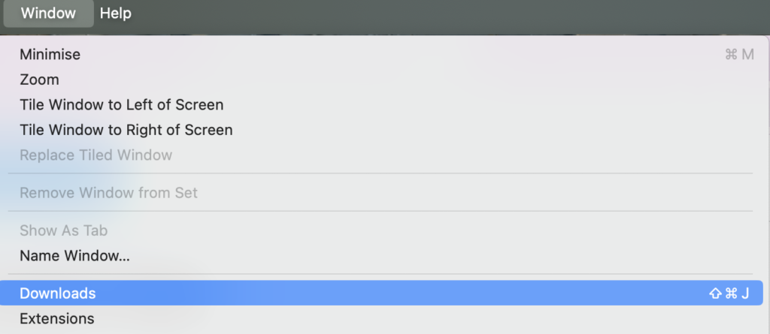This screenshot has width=770, height=334.
Task: Tile Window to Right of Screen
Action: pyautogui.click(x=126, y=130)
